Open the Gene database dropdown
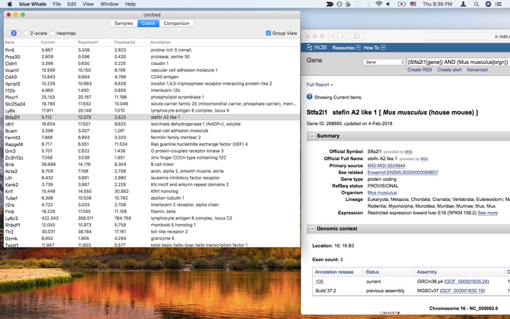The width and height of the screenshot is (510, 319). tap(384, 62)
